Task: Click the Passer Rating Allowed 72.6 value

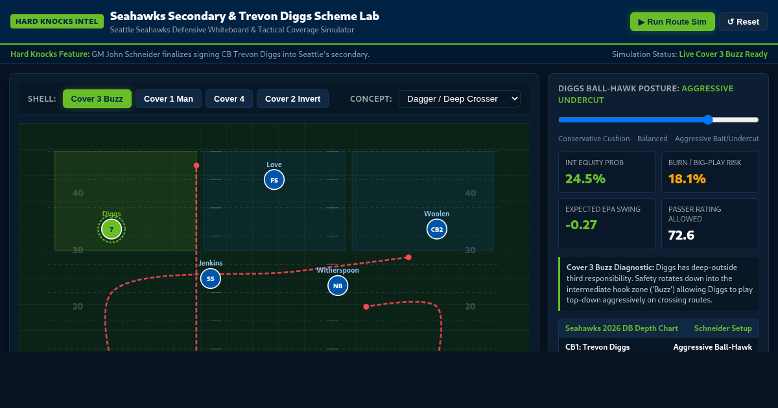Action: (681, 235)
